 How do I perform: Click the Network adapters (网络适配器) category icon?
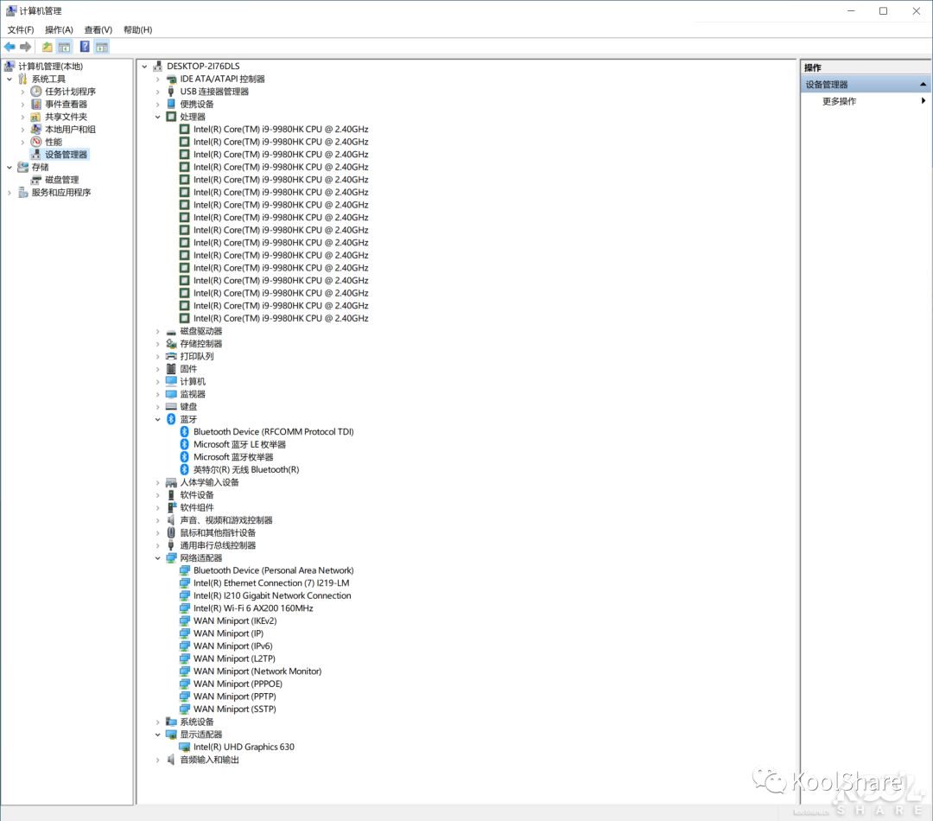pyautogui.click(x=171, y=558)
